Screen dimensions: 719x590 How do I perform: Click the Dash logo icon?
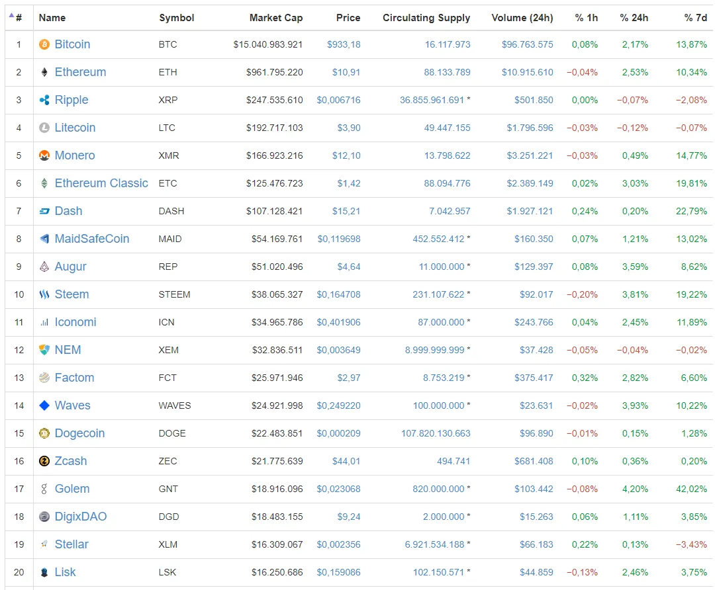[x=44, y=211]
